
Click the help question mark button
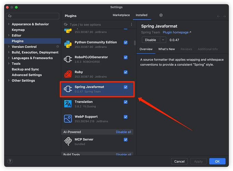click(10, 161)
